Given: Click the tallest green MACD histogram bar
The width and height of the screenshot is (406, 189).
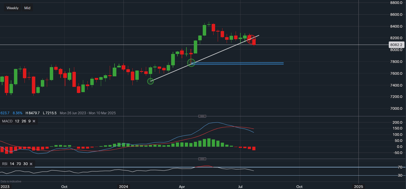Looking at the screenshot, I should (209, 142).
